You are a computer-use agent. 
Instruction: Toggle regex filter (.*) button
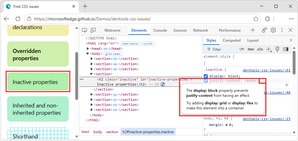click(x=242, y=49)
